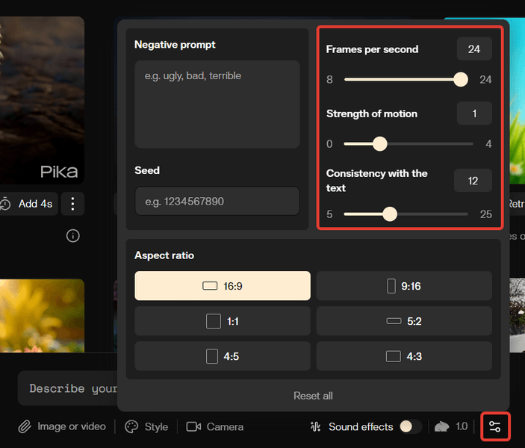Select the 16:9 aspect ratio
The height and width of the screenshot is (448, 525).
(223, 286)
